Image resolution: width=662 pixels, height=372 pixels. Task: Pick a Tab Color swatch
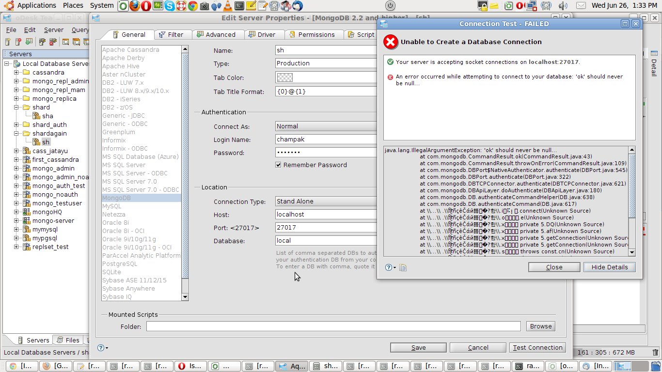coord(284,77)
